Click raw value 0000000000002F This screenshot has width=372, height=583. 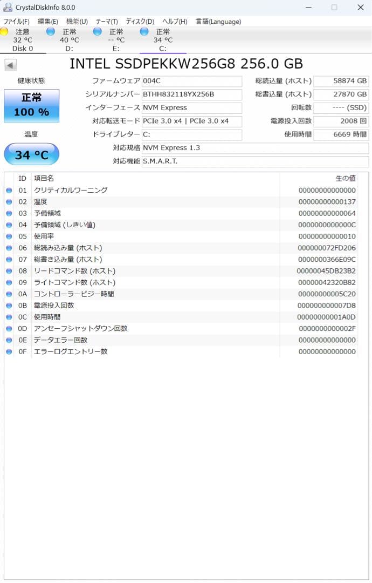click(x=327, y=329)
